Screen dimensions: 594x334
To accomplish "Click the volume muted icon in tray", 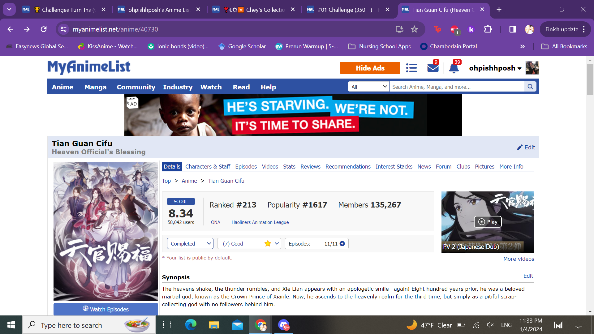I will pos(490,325).
